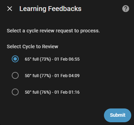The width and height of the screenshot is (134, 125).
Task: Choose the cycle run at 04:09
Action: pyautogui.click(x=15, y=75)
